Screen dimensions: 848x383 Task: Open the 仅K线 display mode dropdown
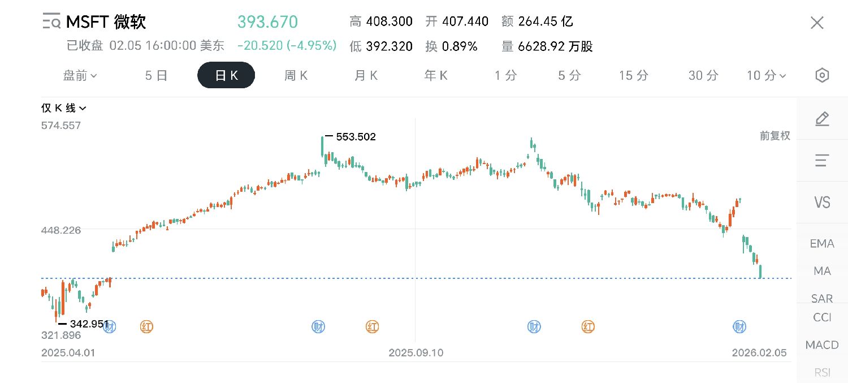coord(63,108)
